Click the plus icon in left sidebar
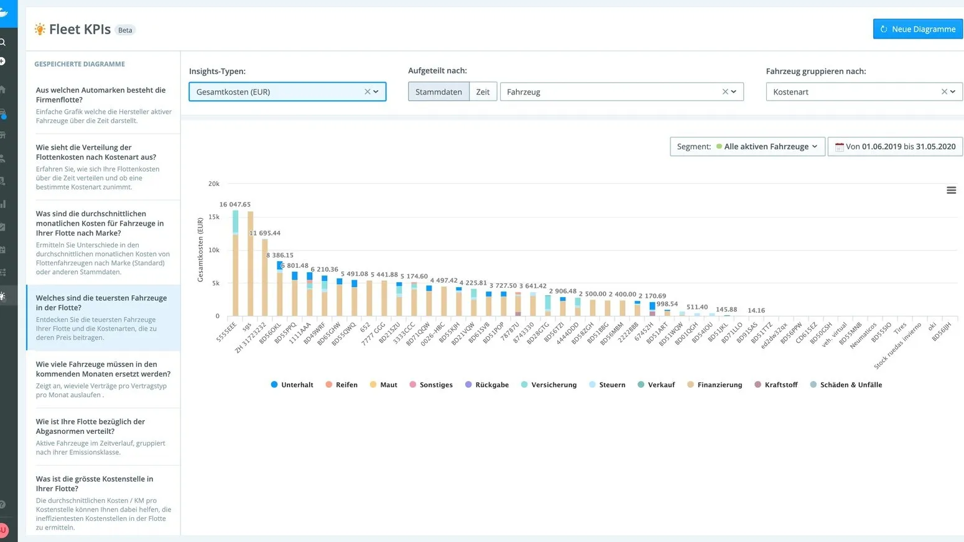Viewport: 964px width, 542px height. (2, 61)
